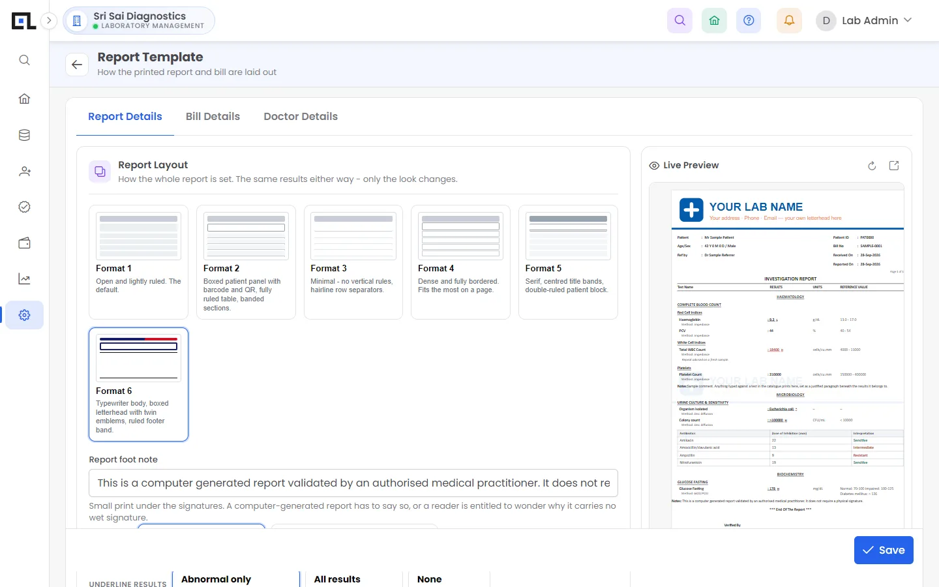Open the home icon in the left sidebar
939x587 pixels.
(24, 98)
